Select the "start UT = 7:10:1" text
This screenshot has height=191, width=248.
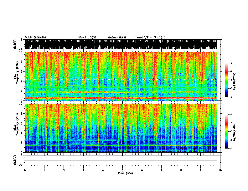point(151,37)
